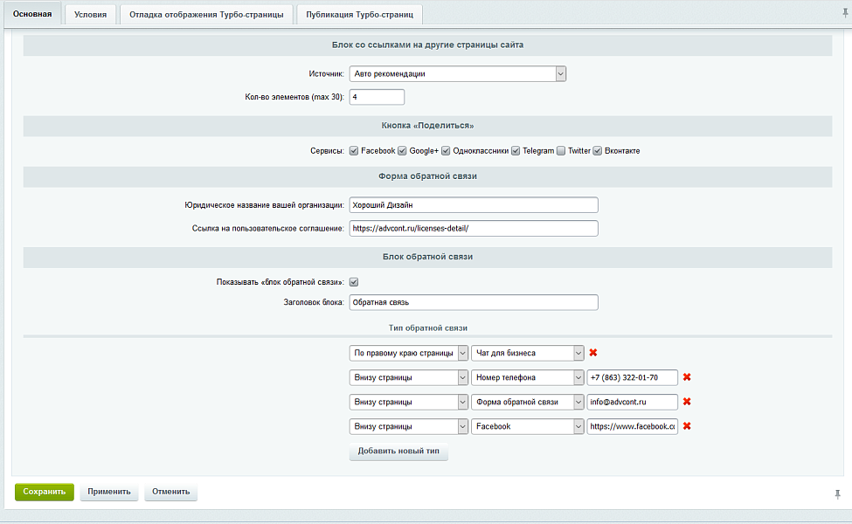
Task: Click the pin icon at top right
Action: (x=845, y=14)
